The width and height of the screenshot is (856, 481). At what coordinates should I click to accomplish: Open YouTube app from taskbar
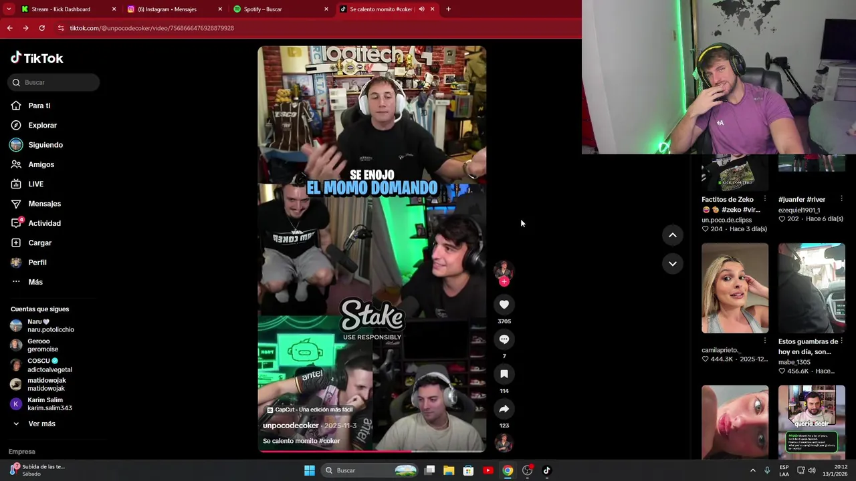[x=488, y=470]
